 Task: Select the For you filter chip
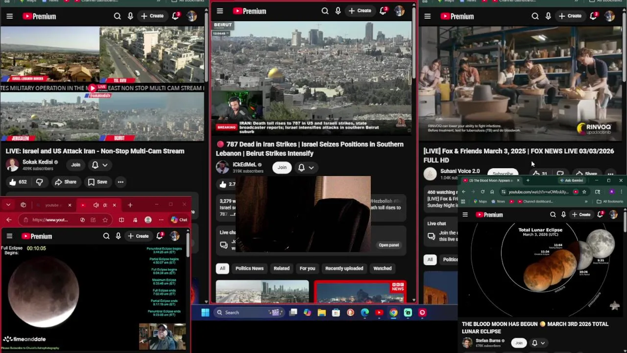coord(307,268)
